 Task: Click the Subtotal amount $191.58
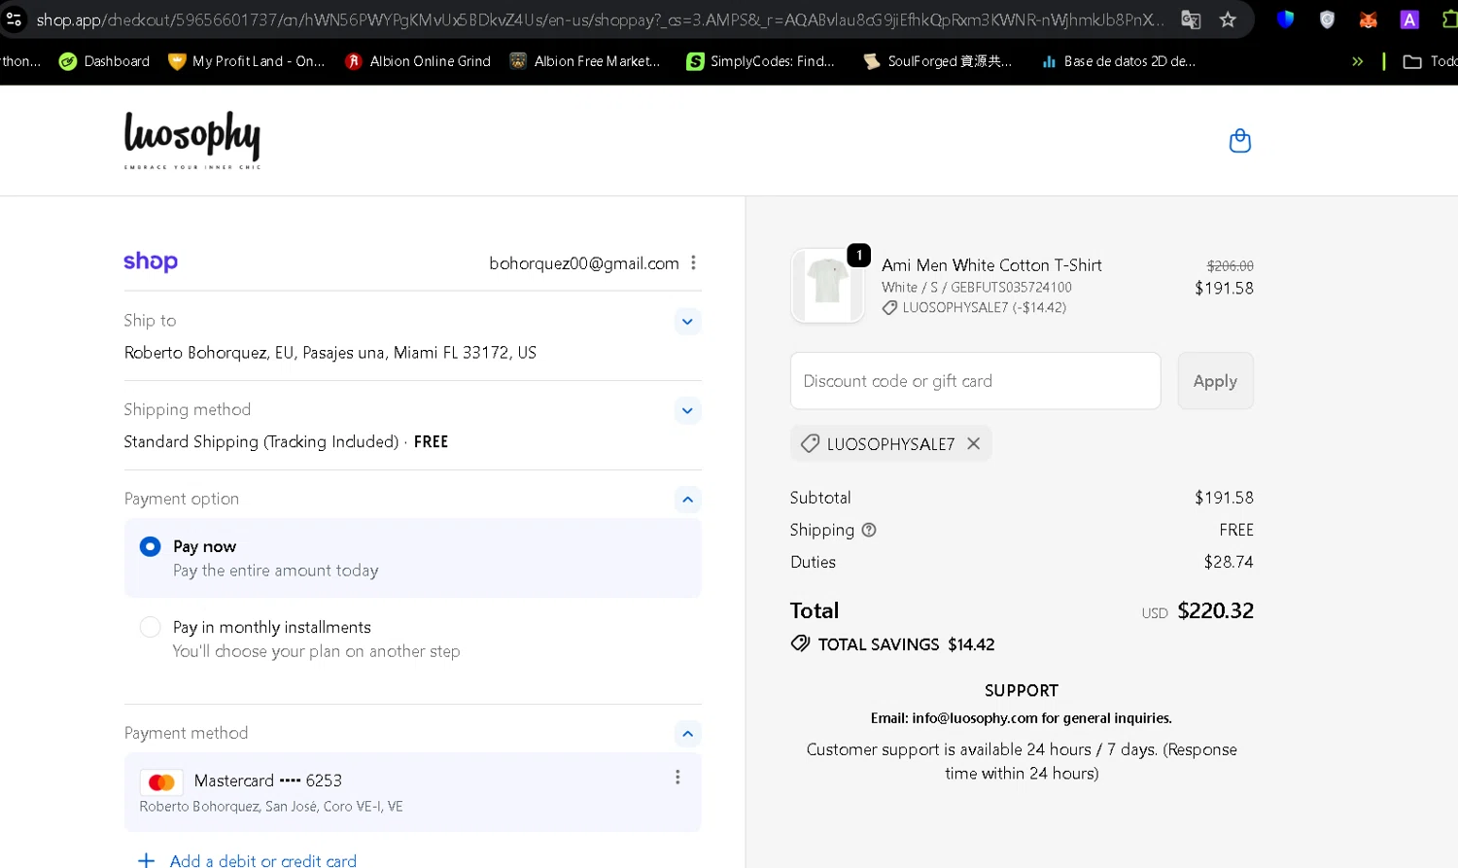click(1224, 498)
